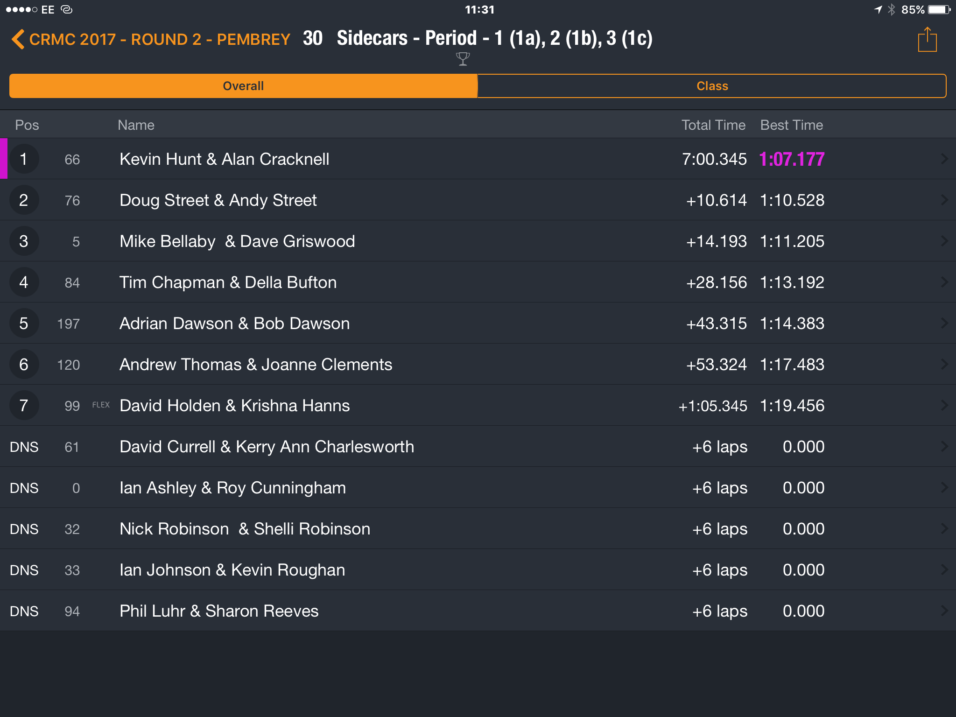Screen dimensions: 956x717
Task: Open Ian Ashley & Roy Cunningham DNS entry
Action: coord(478,488)
